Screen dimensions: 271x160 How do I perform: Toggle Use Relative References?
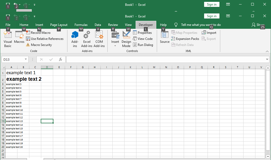tap(47, 39)
